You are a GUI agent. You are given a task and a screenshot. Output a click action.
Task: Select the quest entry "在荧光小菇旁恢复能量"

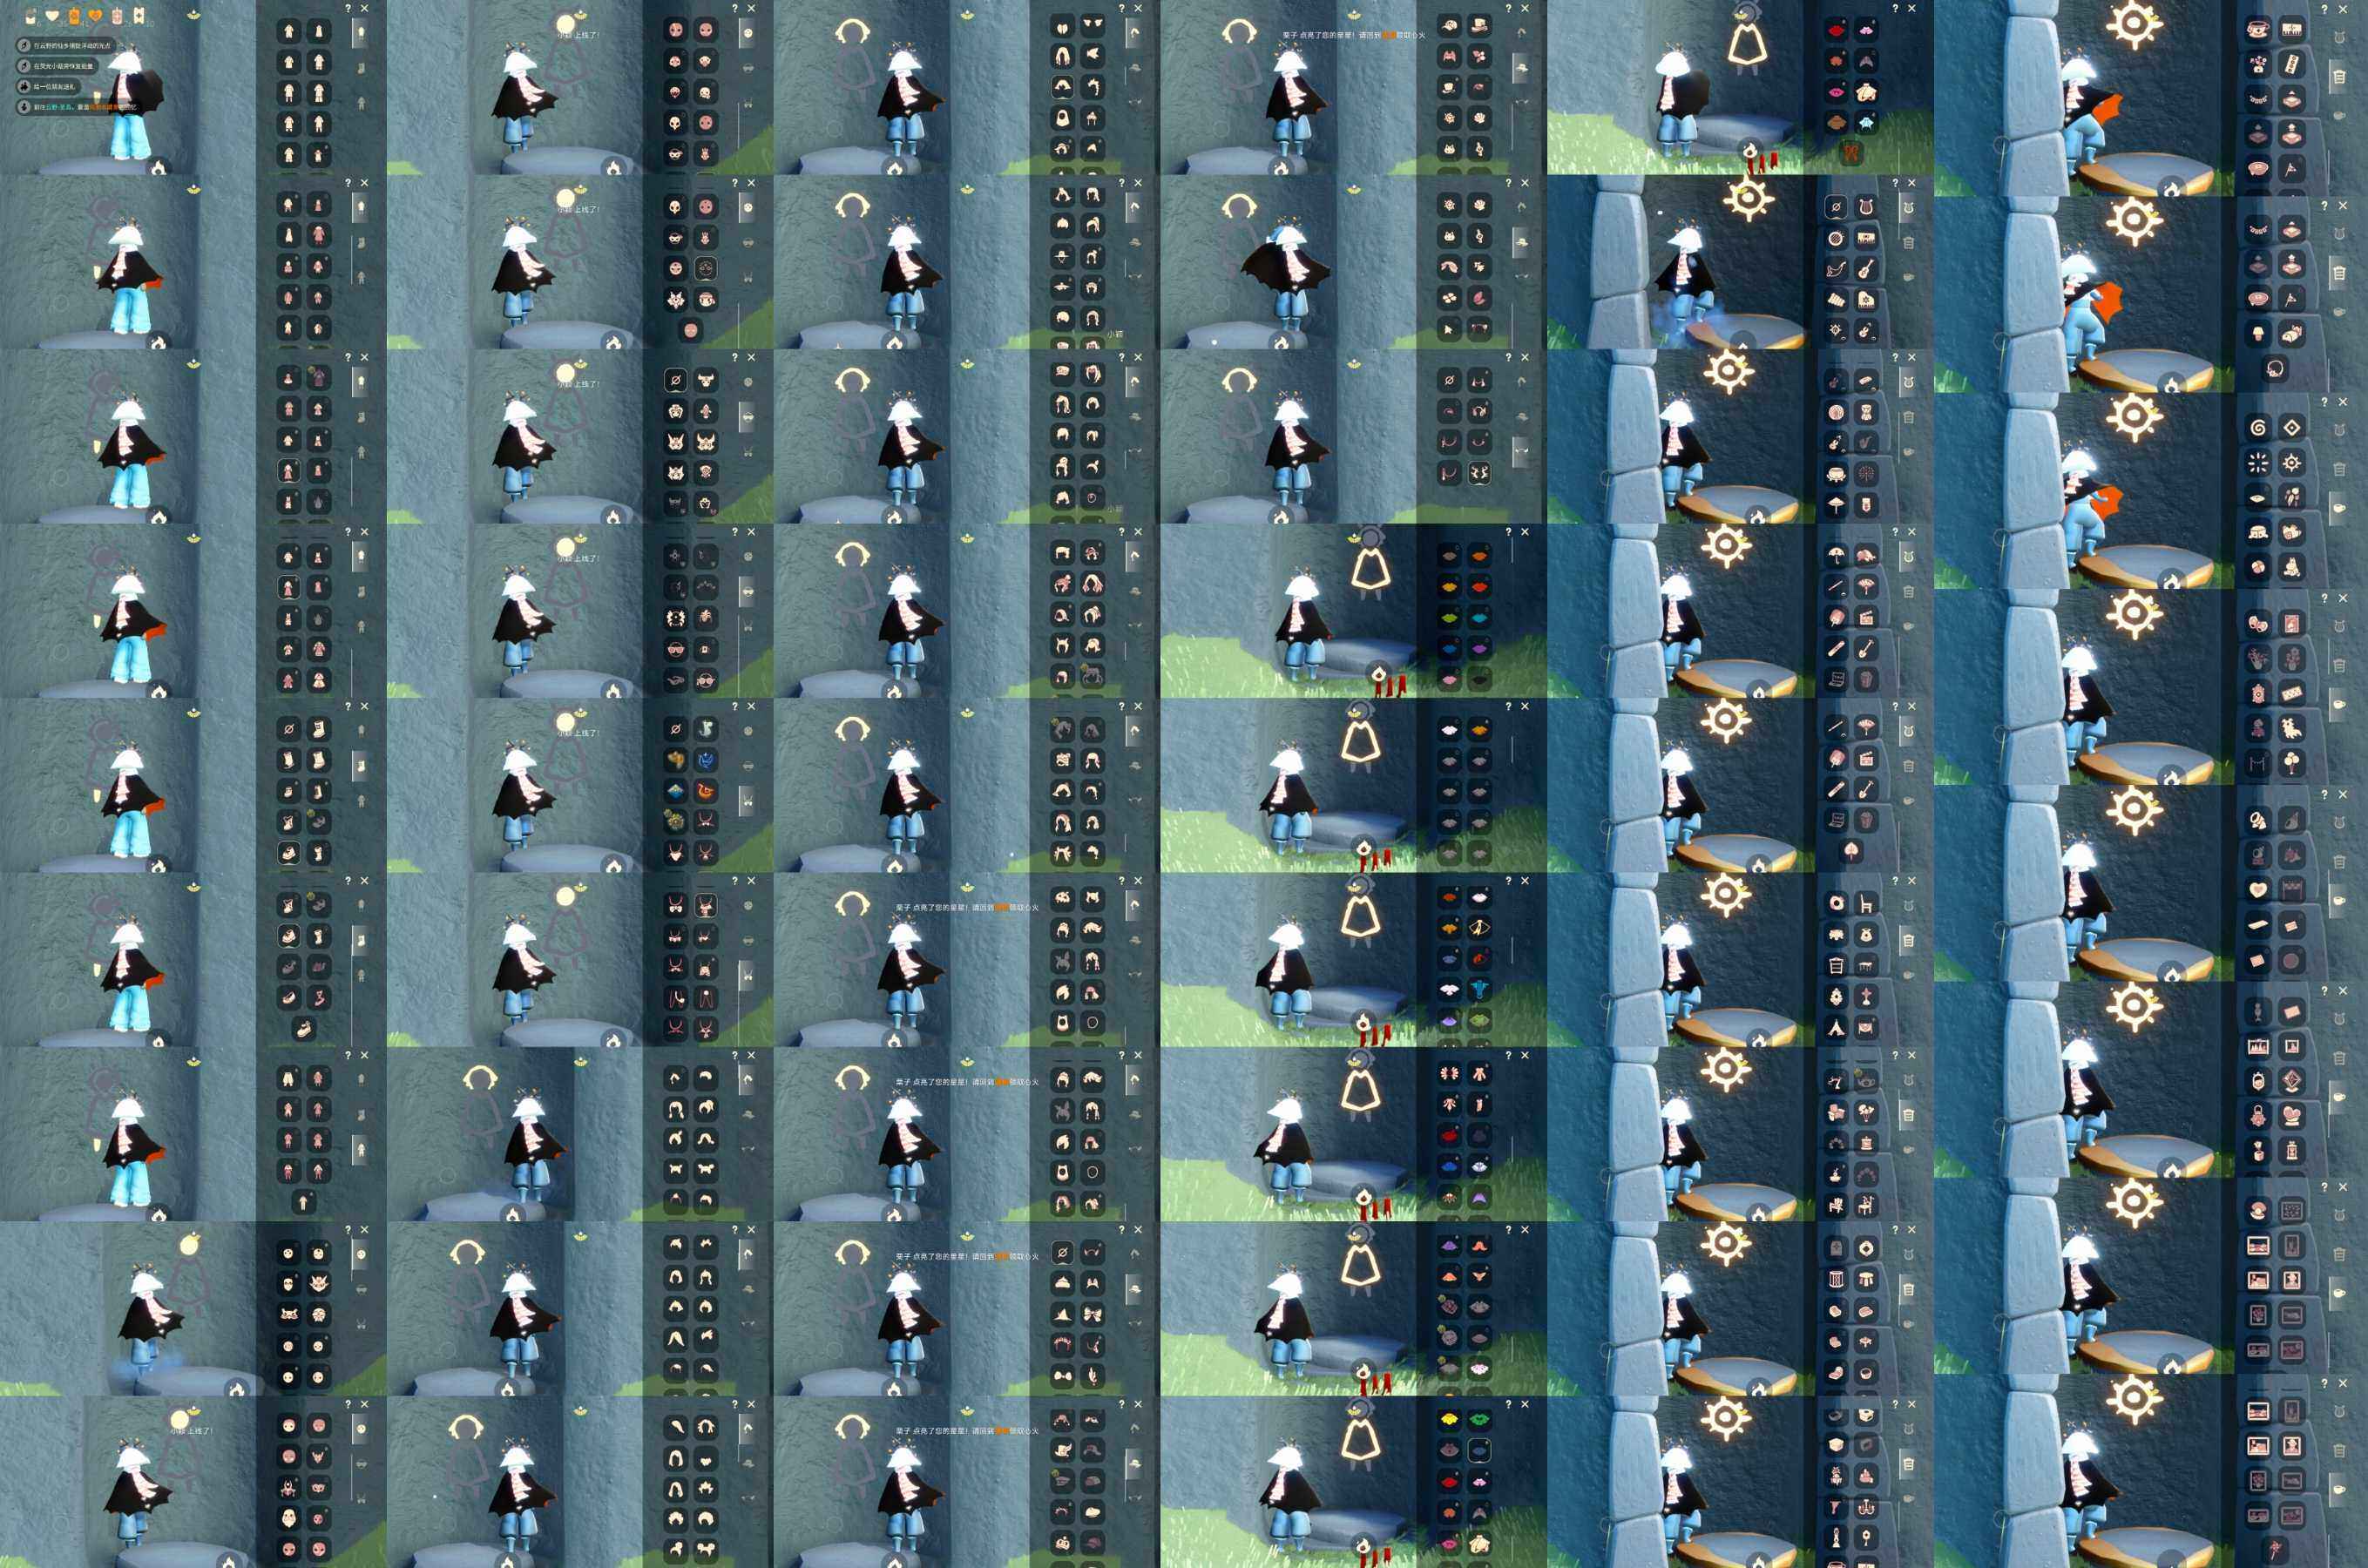pyautogui.click(x=57, y=66)
